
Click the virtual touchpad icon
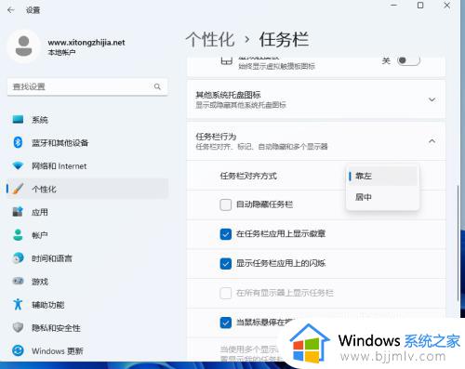tap(227, 60)
